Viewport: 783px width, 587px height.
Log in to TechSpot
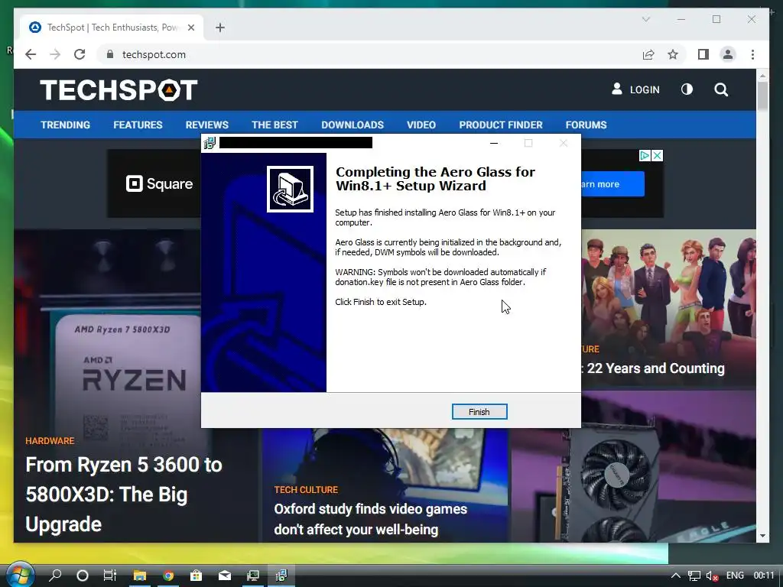point(635,90)
